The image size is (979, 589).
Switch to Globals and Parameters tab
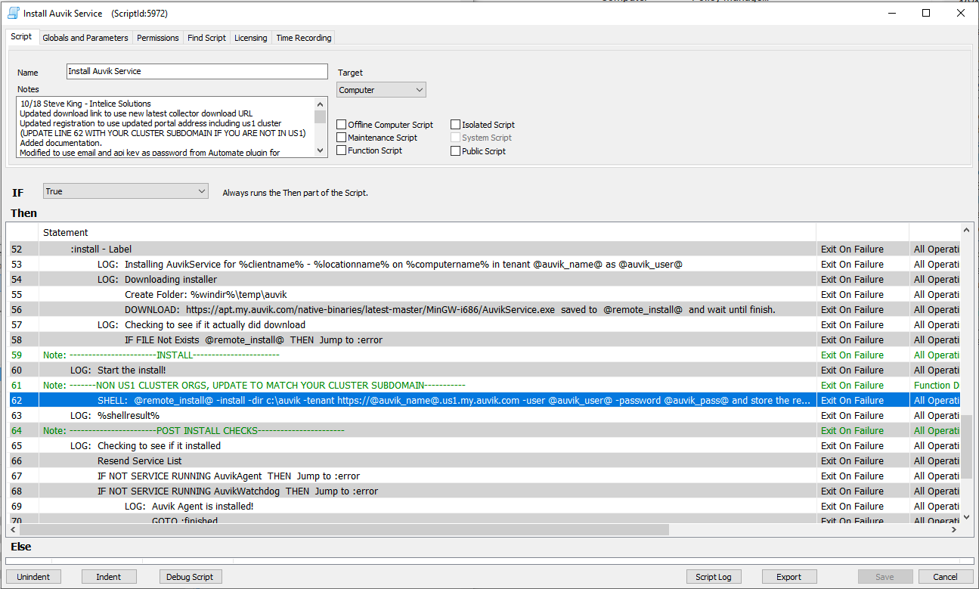(x=85, y=38)
